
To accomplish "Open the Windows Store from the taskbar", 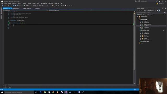I will (49, 92).
